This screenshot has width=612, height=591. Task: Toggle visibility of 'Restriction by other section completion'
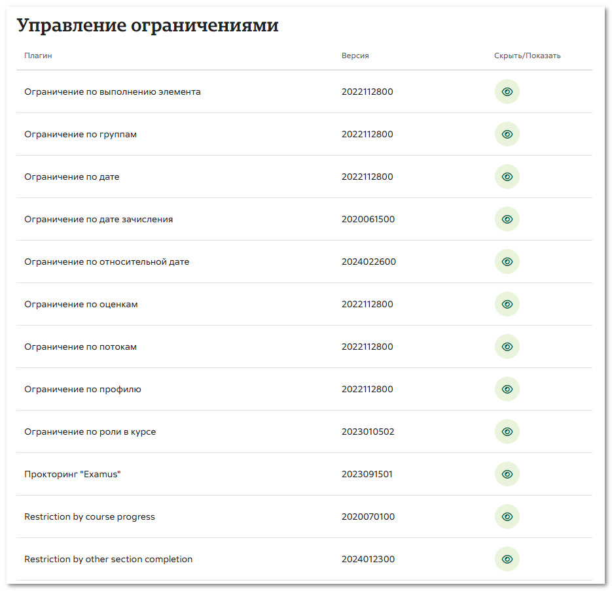point(507,559)
